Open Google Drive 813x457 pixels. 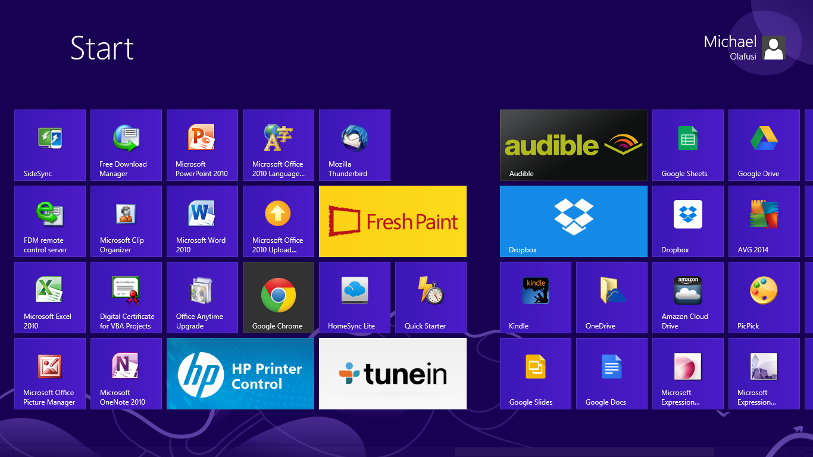tap(764, 145)
